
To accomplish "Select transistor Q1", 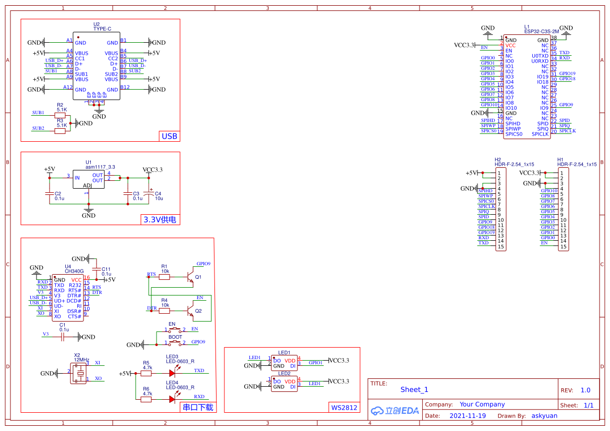I will click(x=190, y=277).
